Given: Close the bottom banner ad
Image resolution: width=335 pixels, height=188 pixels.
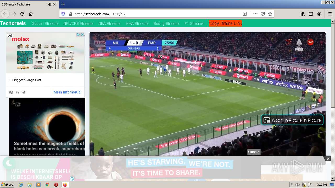Looking at the screenshot, I should [328, 159].
